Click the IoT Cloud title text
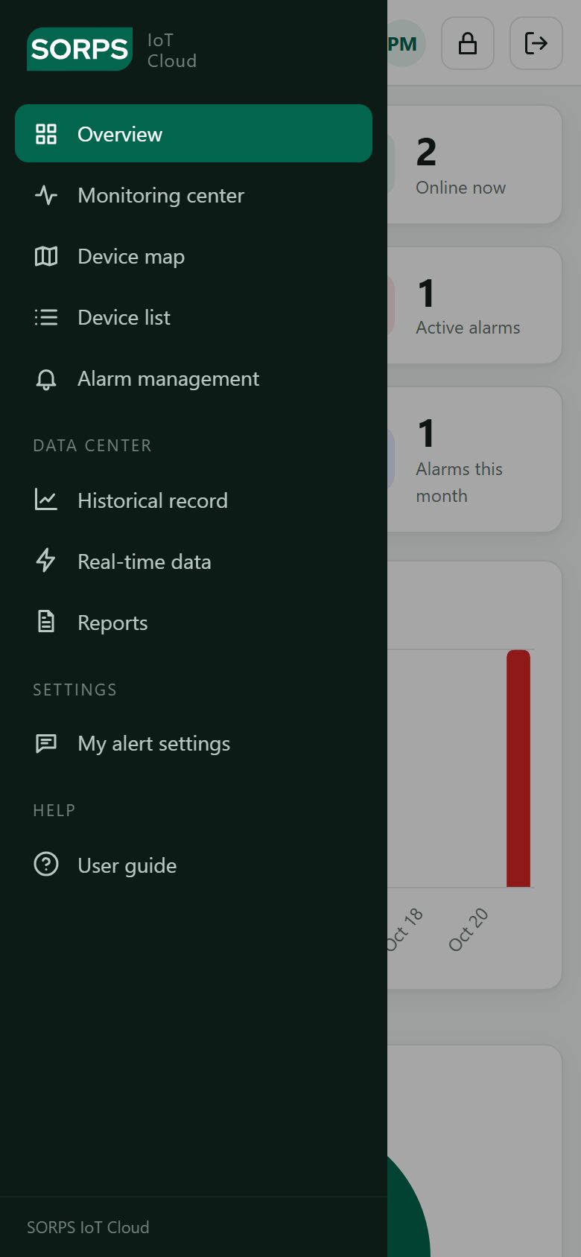 (x=172, y=51)
